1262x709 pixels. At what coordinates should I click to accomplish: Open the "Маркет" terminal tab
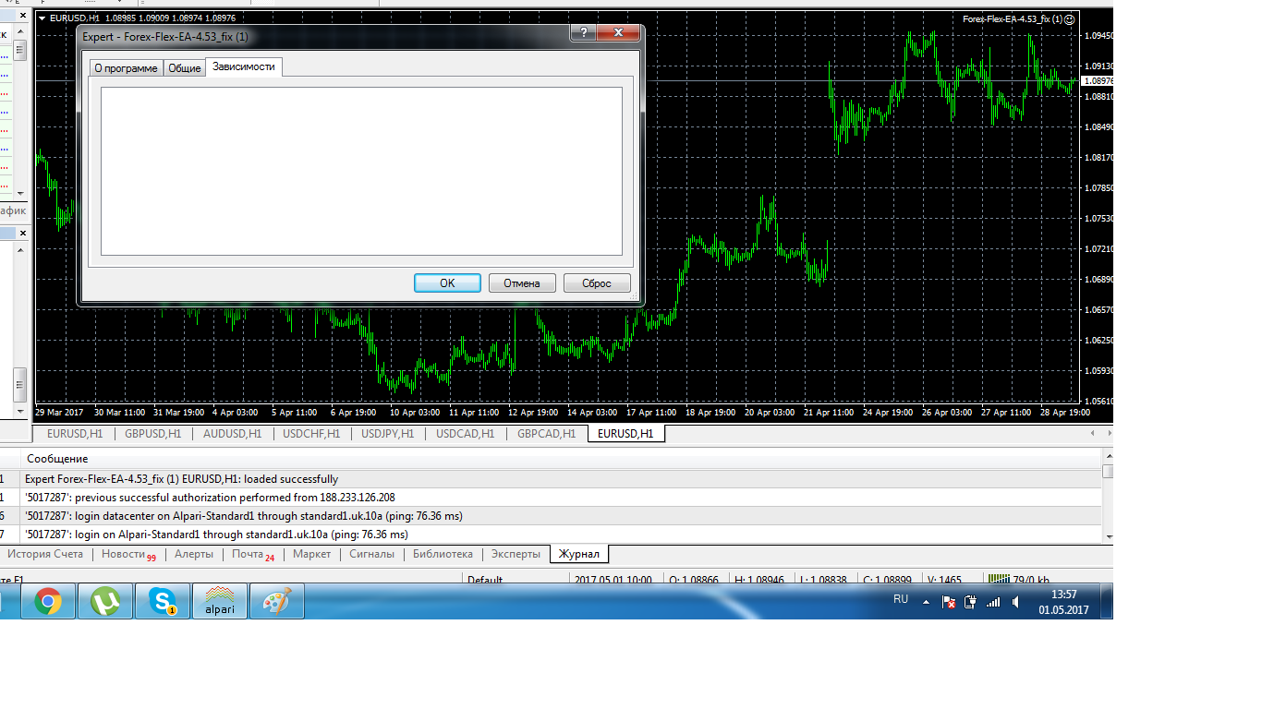click(311, 555)
